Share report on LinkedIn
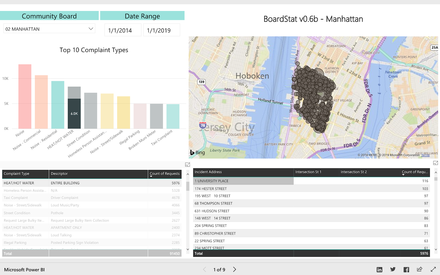The width and height of the screenshot is (440, 275). (379, 269)
